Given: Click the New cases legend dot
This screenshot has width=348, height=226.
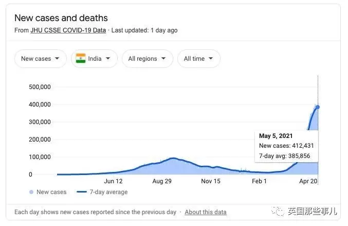Looking at the screenshot, I should [31, 192].
